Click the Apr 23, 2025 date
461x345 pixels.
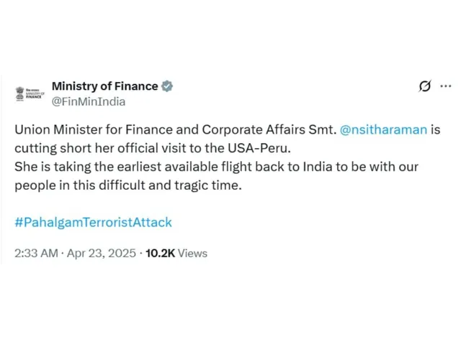pos(102,253)
